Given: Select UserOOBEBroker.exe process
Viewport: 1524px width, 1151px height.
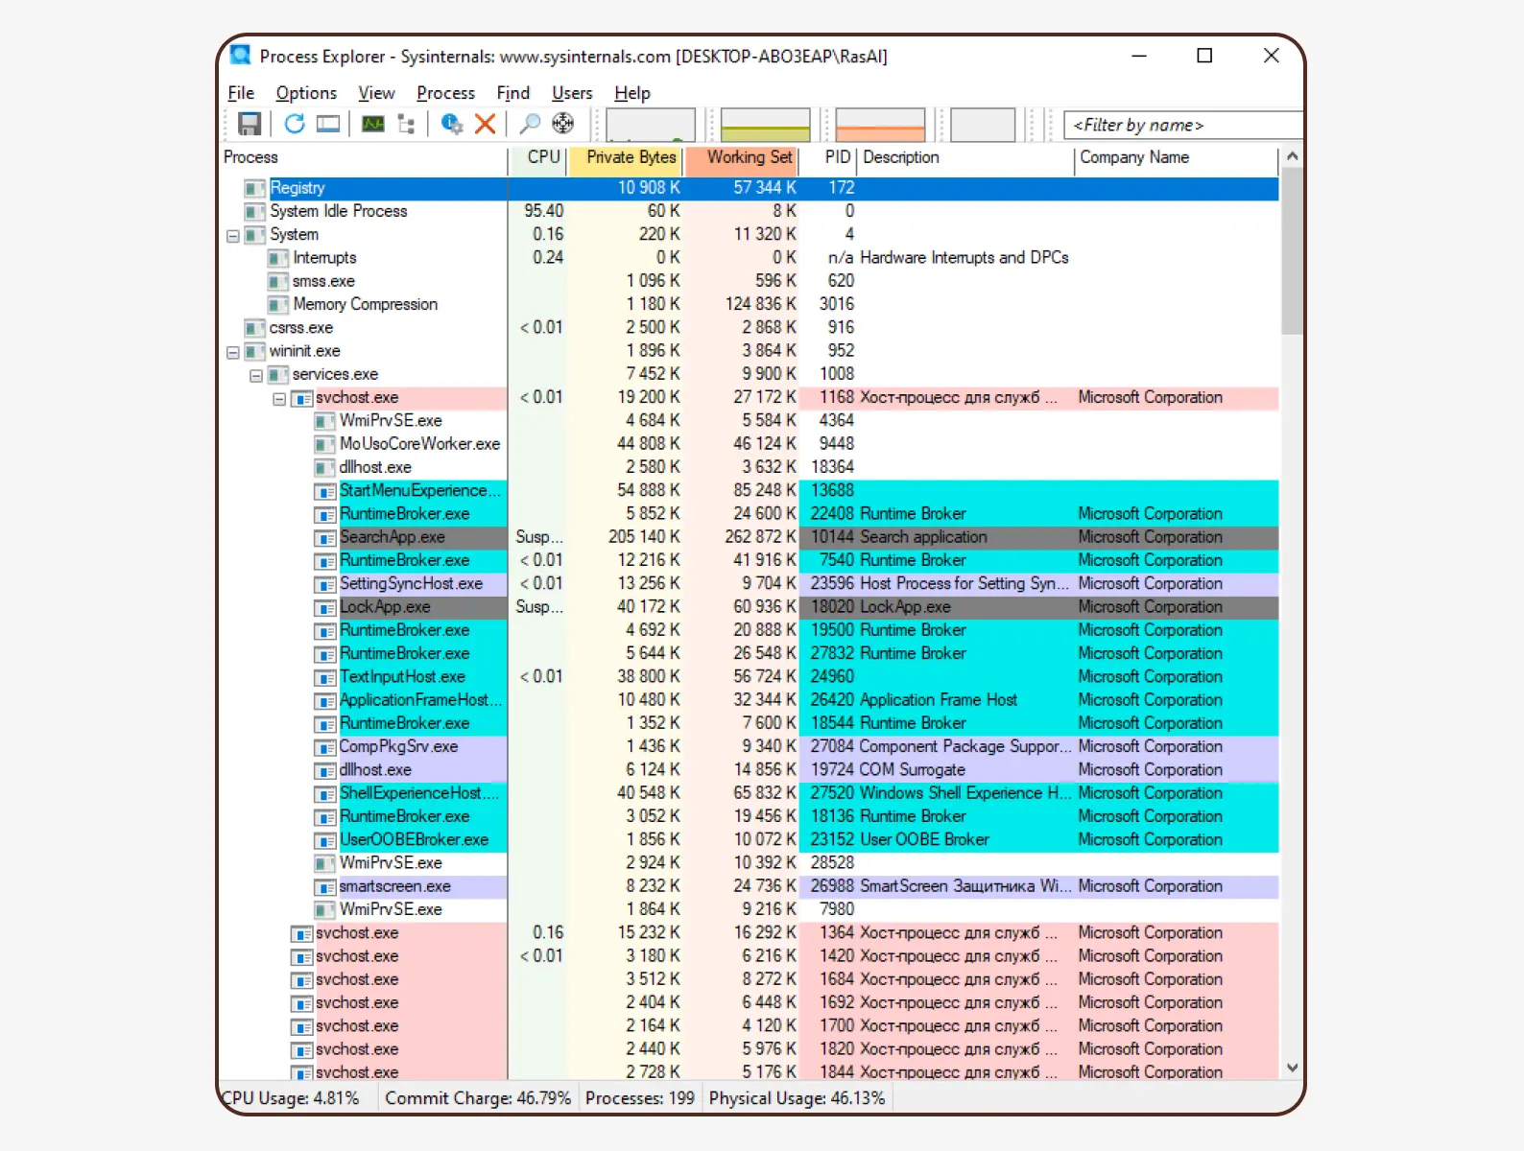Looking at the screenshot, I should point(750,840).
